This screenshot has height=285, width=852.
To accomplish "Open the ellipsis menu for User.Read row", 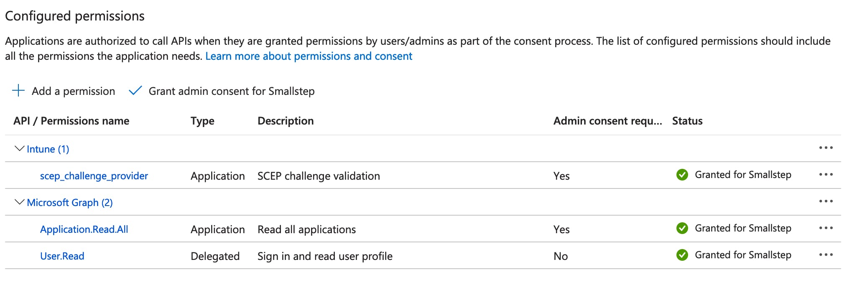I will click(x=826, y=255).
